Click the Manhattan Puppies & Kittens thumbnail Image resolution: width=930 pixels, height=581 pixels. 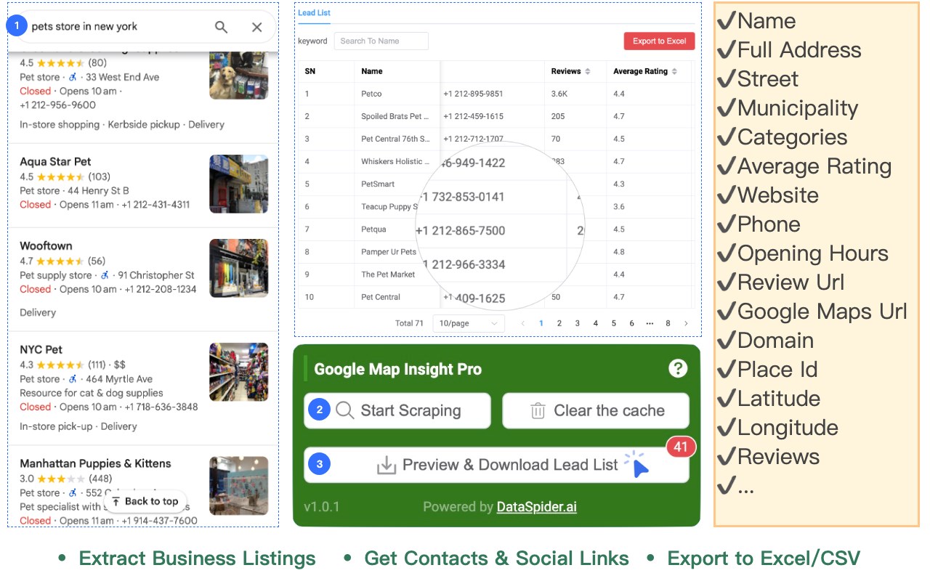point(238,486)
